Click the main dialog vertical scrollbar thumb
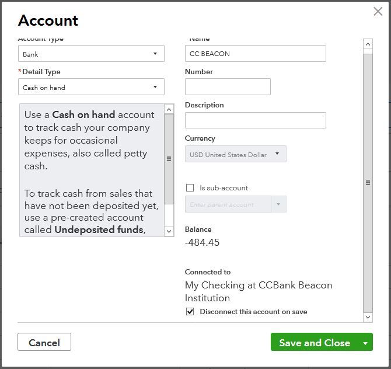Viewport: 391px width, 369px height. [368, 182]
